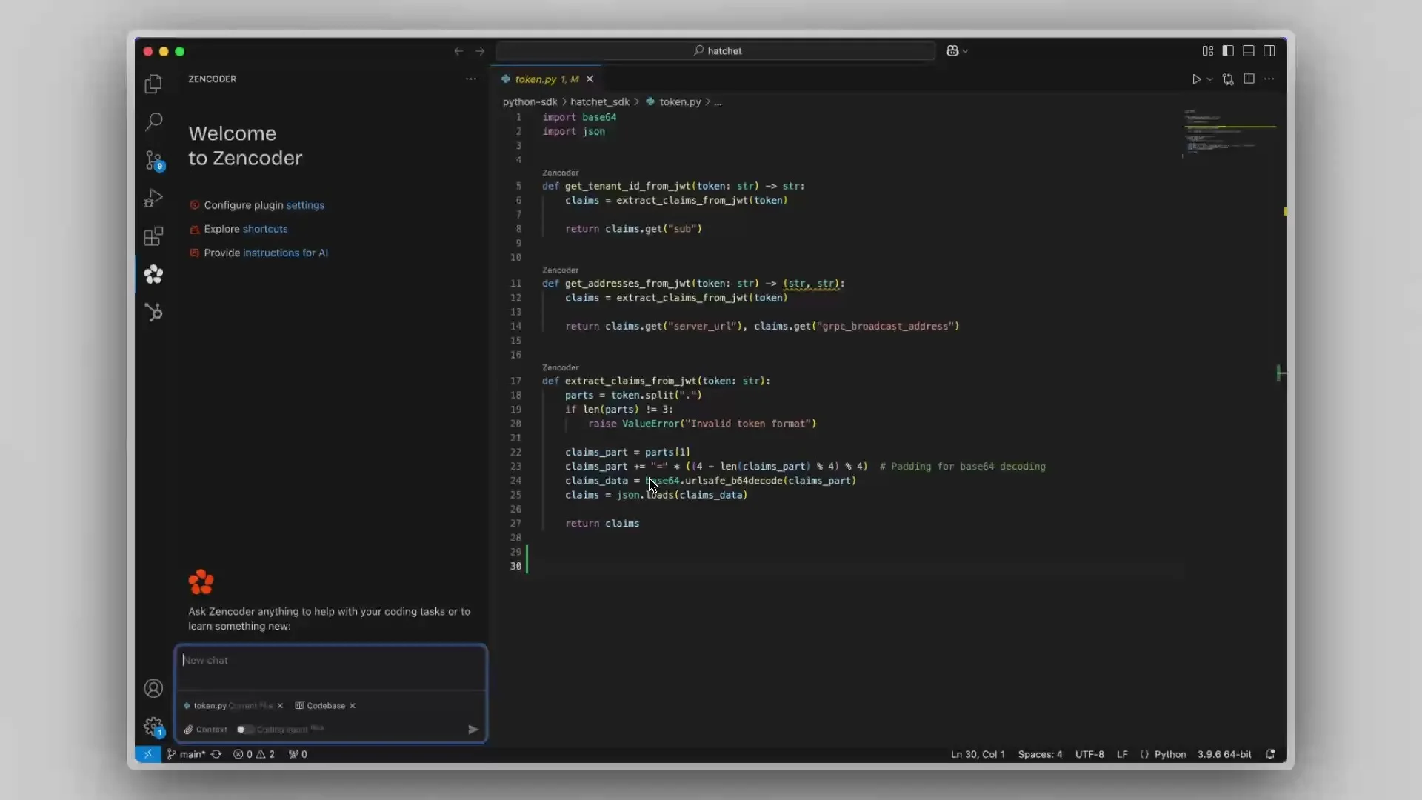The height and width of the screenshot is (800, 1422).
Task: Open the Extensions sidebar icon
Action: (153, 236)
